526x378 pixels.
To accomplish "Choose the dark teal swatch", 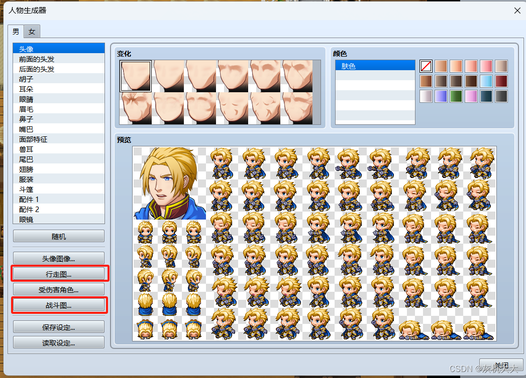I will [486, 96].
